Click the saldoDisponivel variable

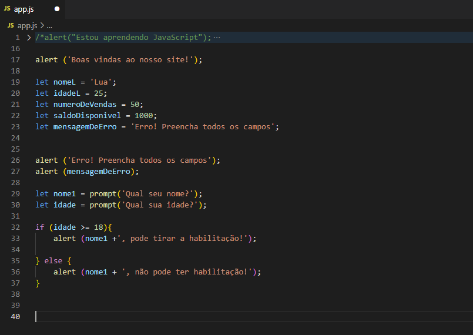[87, 116]
